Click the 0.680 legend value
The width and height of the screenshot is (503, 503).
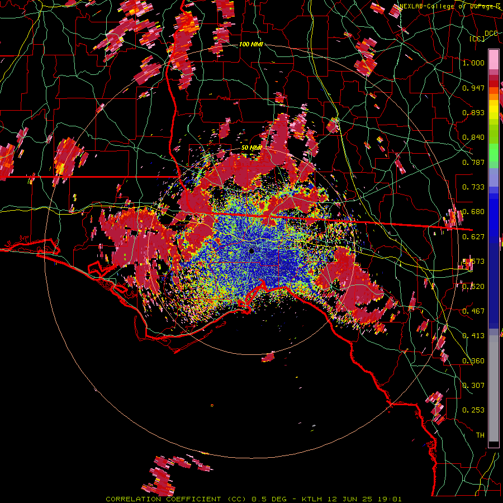point(473,212)
